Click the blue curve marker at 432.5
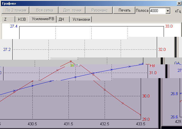Viewport: 182px width, 129px height. (112, 70)
